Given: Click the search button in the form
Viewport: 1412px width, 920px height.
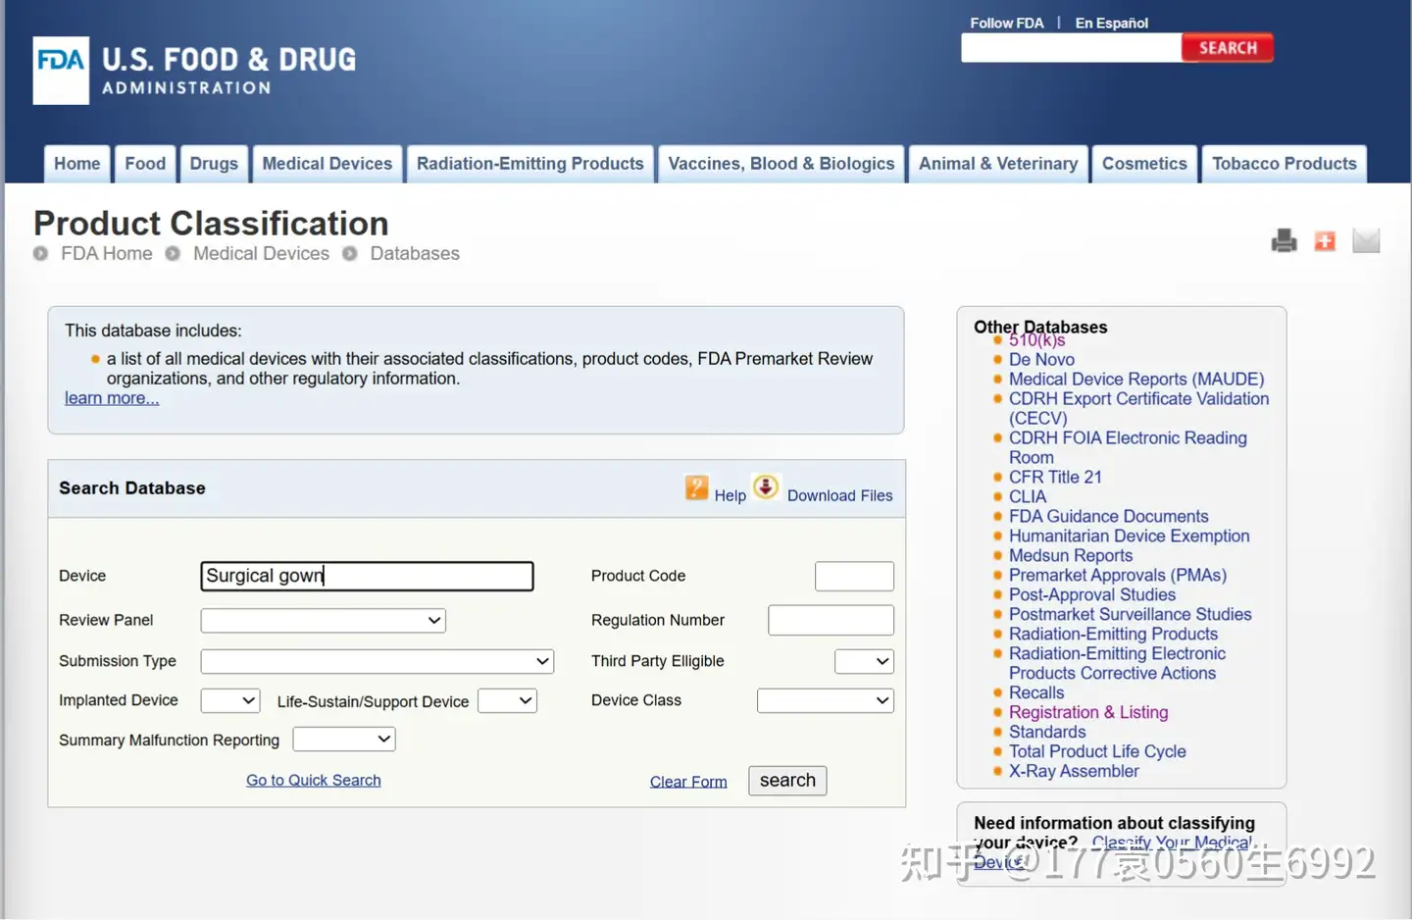Looking at the screenshot, I should (787, 781).
